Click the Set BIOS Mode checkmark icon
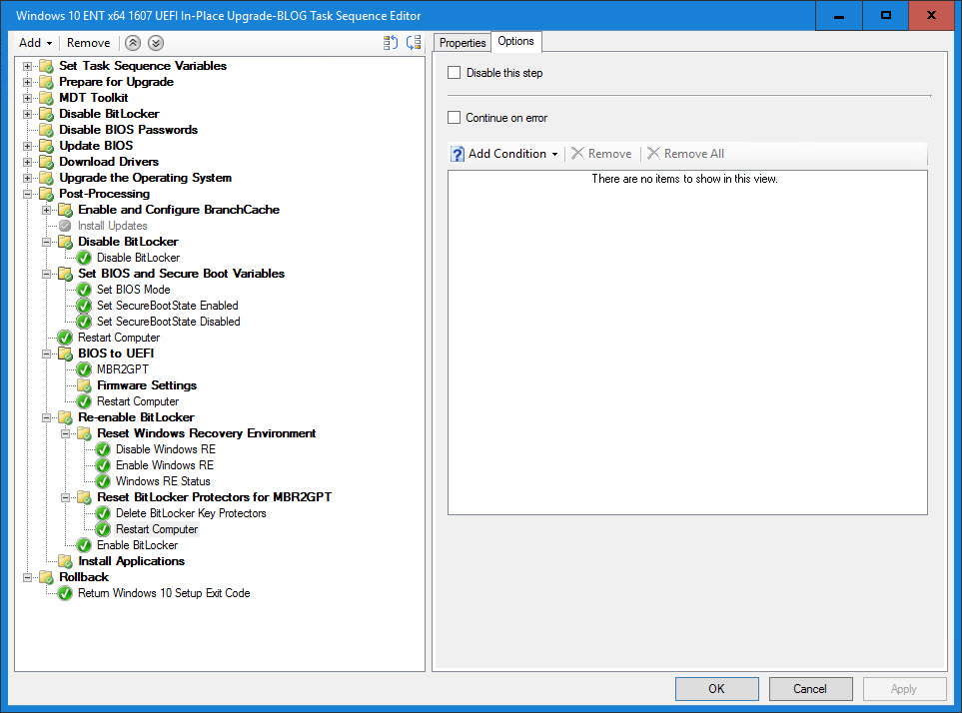The height and width of the screenshot is (713, 962). (84, 290)
